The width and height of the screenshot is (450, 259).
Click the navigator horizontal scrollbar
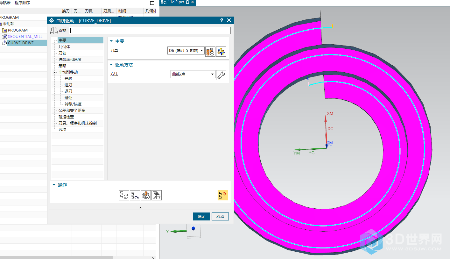click(x=57, y=257)
